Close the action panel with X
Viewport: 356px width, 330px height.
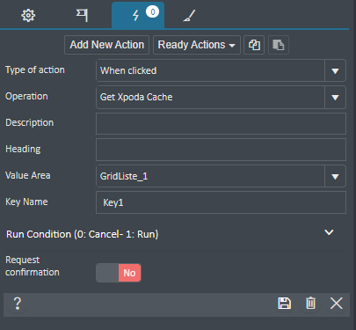click(x=337, y=304)
